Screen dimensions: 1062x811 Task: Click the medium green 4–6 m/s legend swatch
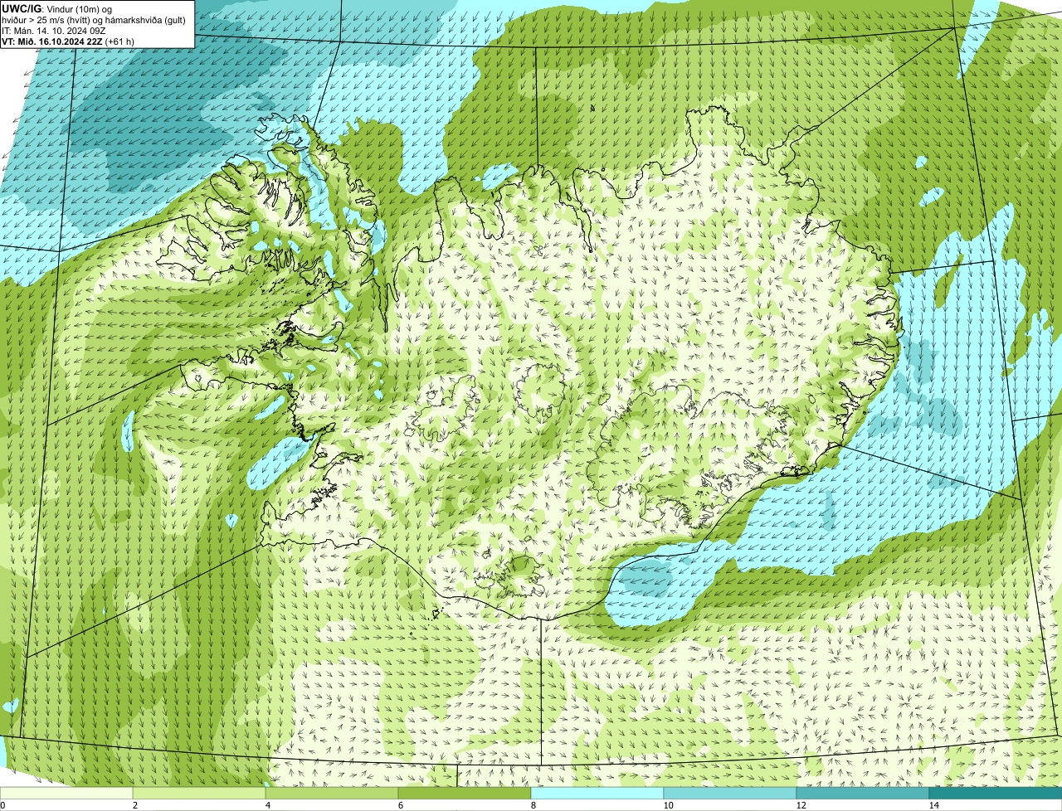(332, 793)
